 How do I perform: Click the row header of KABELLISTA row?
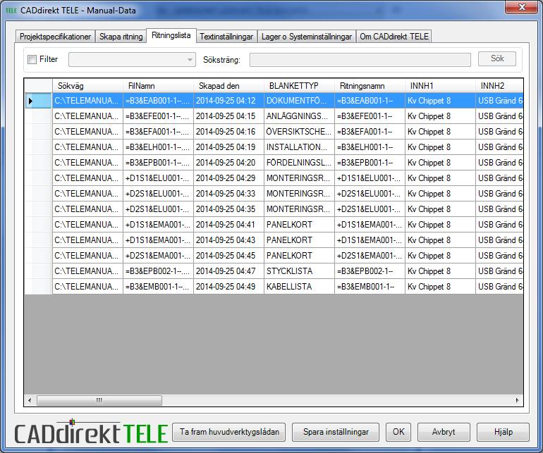click(x=38, y=287)
